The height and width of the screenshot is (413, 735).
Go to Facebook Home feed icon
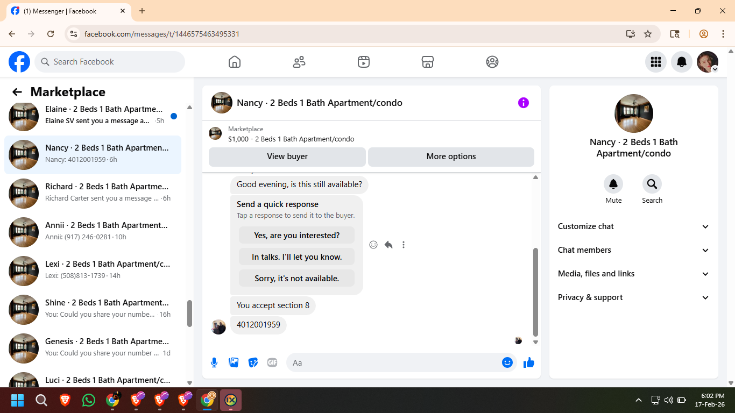[x=235, y=62]
